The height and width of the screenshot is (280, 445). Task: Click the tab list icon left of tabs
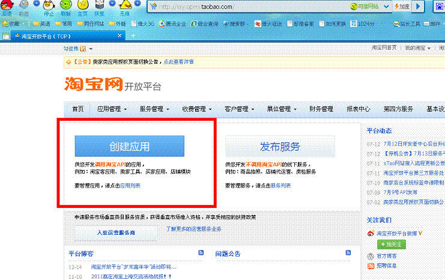[5, 36]
